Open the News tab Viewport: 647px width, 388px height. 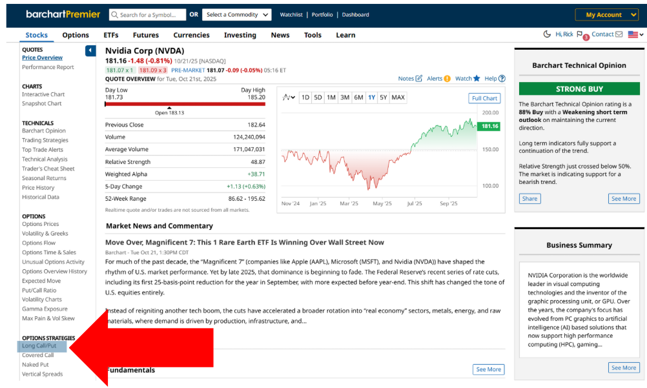click(280, 35)
